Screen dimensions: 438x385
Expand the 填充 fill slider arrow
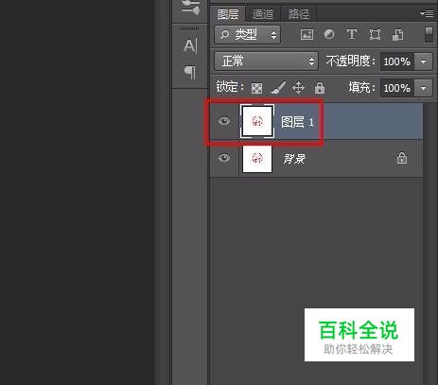coord(423,88)
